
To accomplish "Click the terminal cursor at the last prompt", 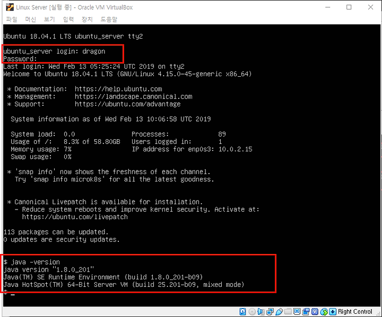I will click(x=13, y=294).
